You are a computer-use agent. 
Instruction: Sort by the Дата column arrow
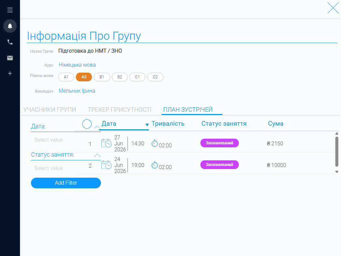pos(147,125)
